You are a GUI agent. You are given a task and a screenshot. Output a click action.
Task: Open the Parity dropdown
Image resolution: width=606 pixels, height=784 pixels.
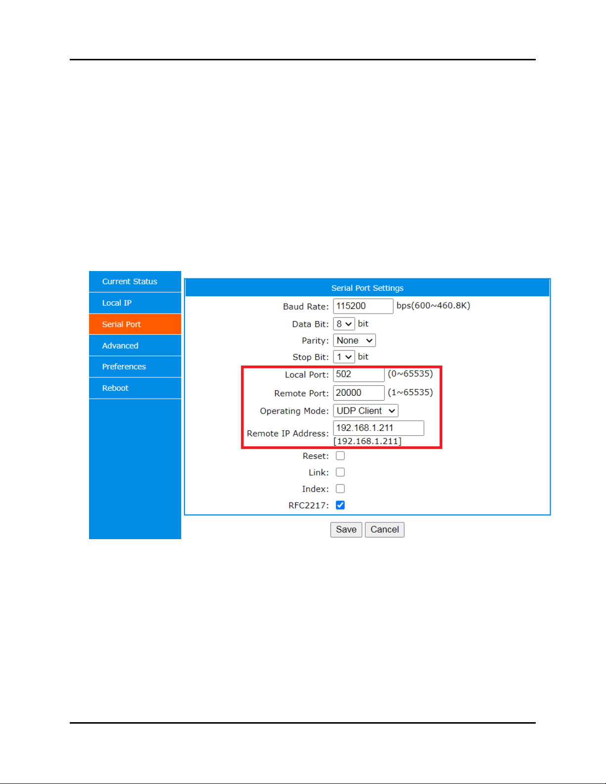point(354,340)
